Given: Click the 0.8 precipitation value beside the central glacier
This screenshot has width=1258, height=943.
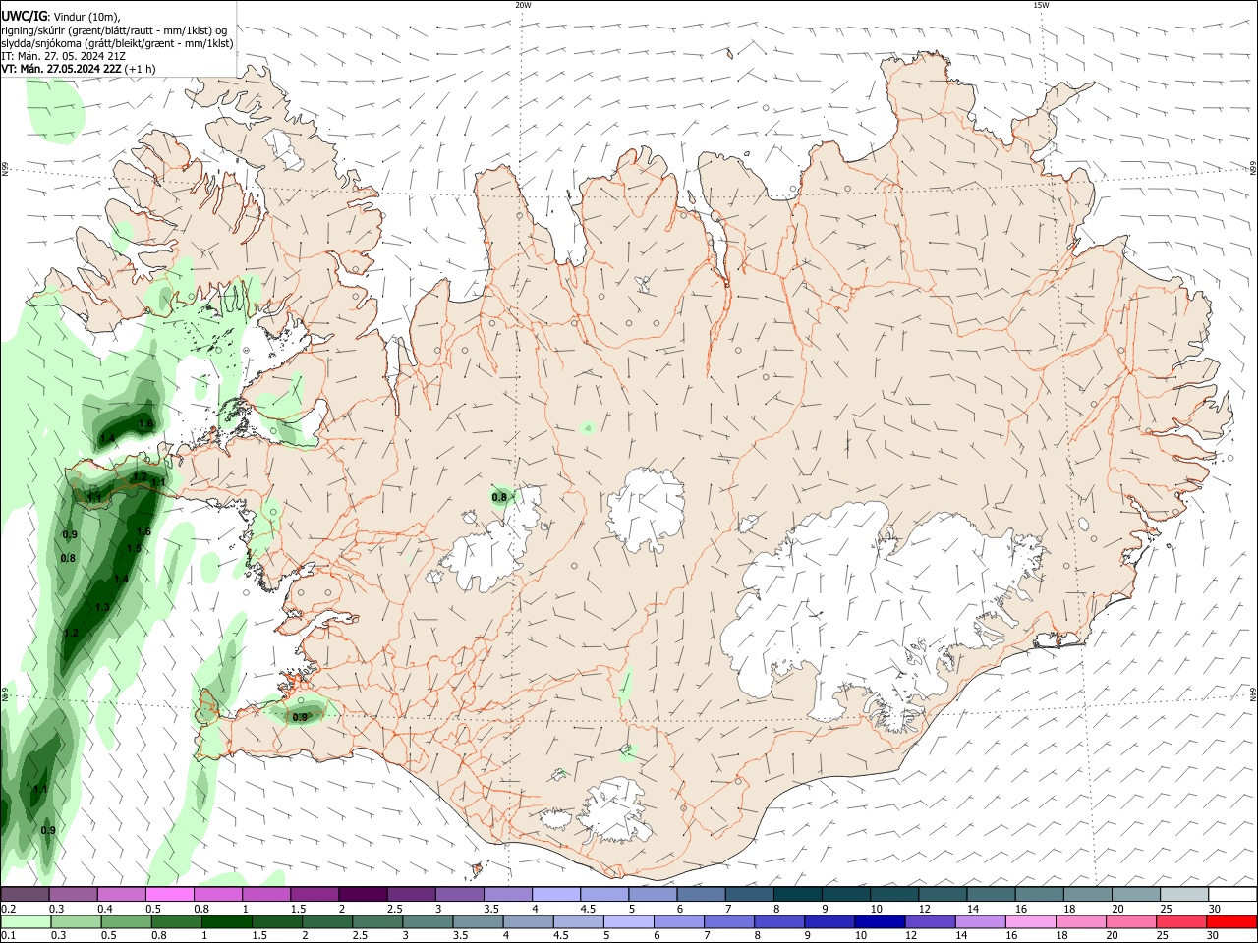Looking at the screenshot, I should [499, 498].
